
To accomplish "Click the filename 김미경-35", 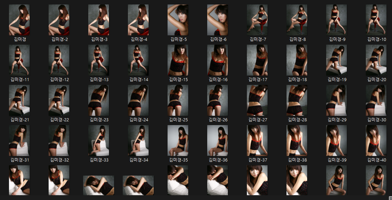I will [178, 159].
